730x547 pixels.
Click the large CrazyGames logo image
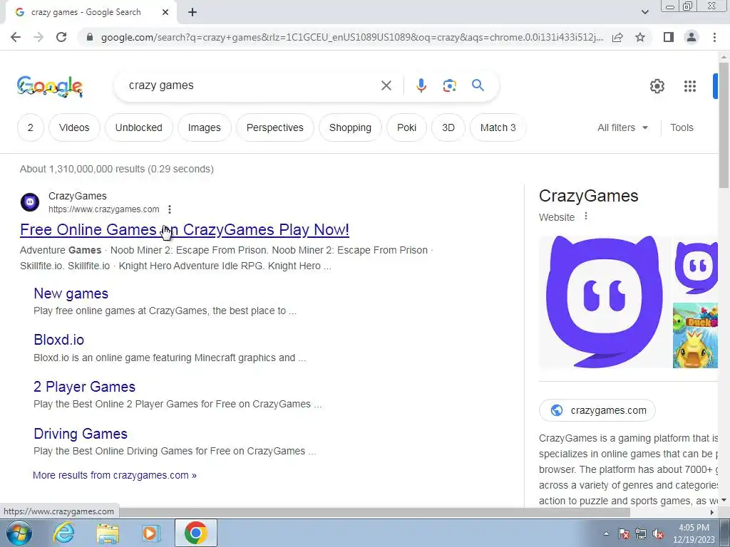[605, 302]
